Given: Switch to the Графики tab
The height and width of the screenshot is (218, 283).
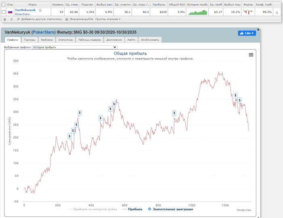Looking at the screenshot, I should [13, 40].
